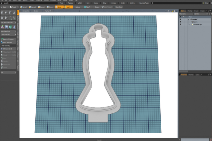Viewport: 212px width, 141px height.
Task: Maximize the Items panel
Action: [x=209, y=10]
